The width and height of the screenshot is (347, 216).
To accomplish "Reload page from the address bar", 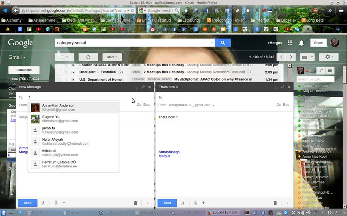I will 133,10.
